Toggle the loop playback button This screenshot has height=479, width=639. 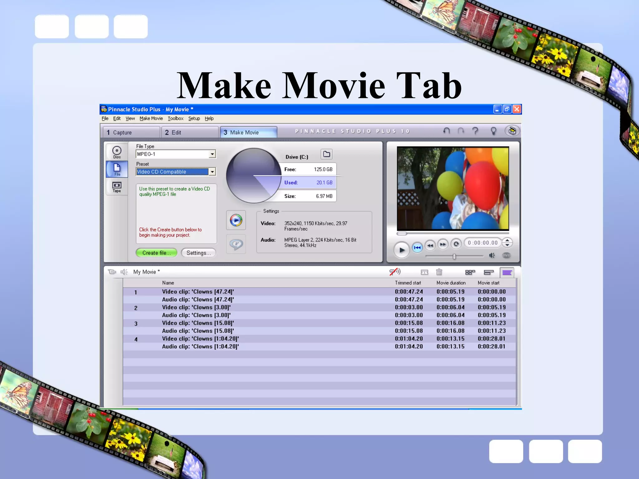click(x=456, y=244)
